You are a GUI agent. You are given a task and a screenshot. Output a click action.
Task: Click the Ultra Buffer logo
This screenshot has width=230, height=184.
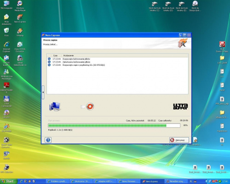(x=180, y=107)
